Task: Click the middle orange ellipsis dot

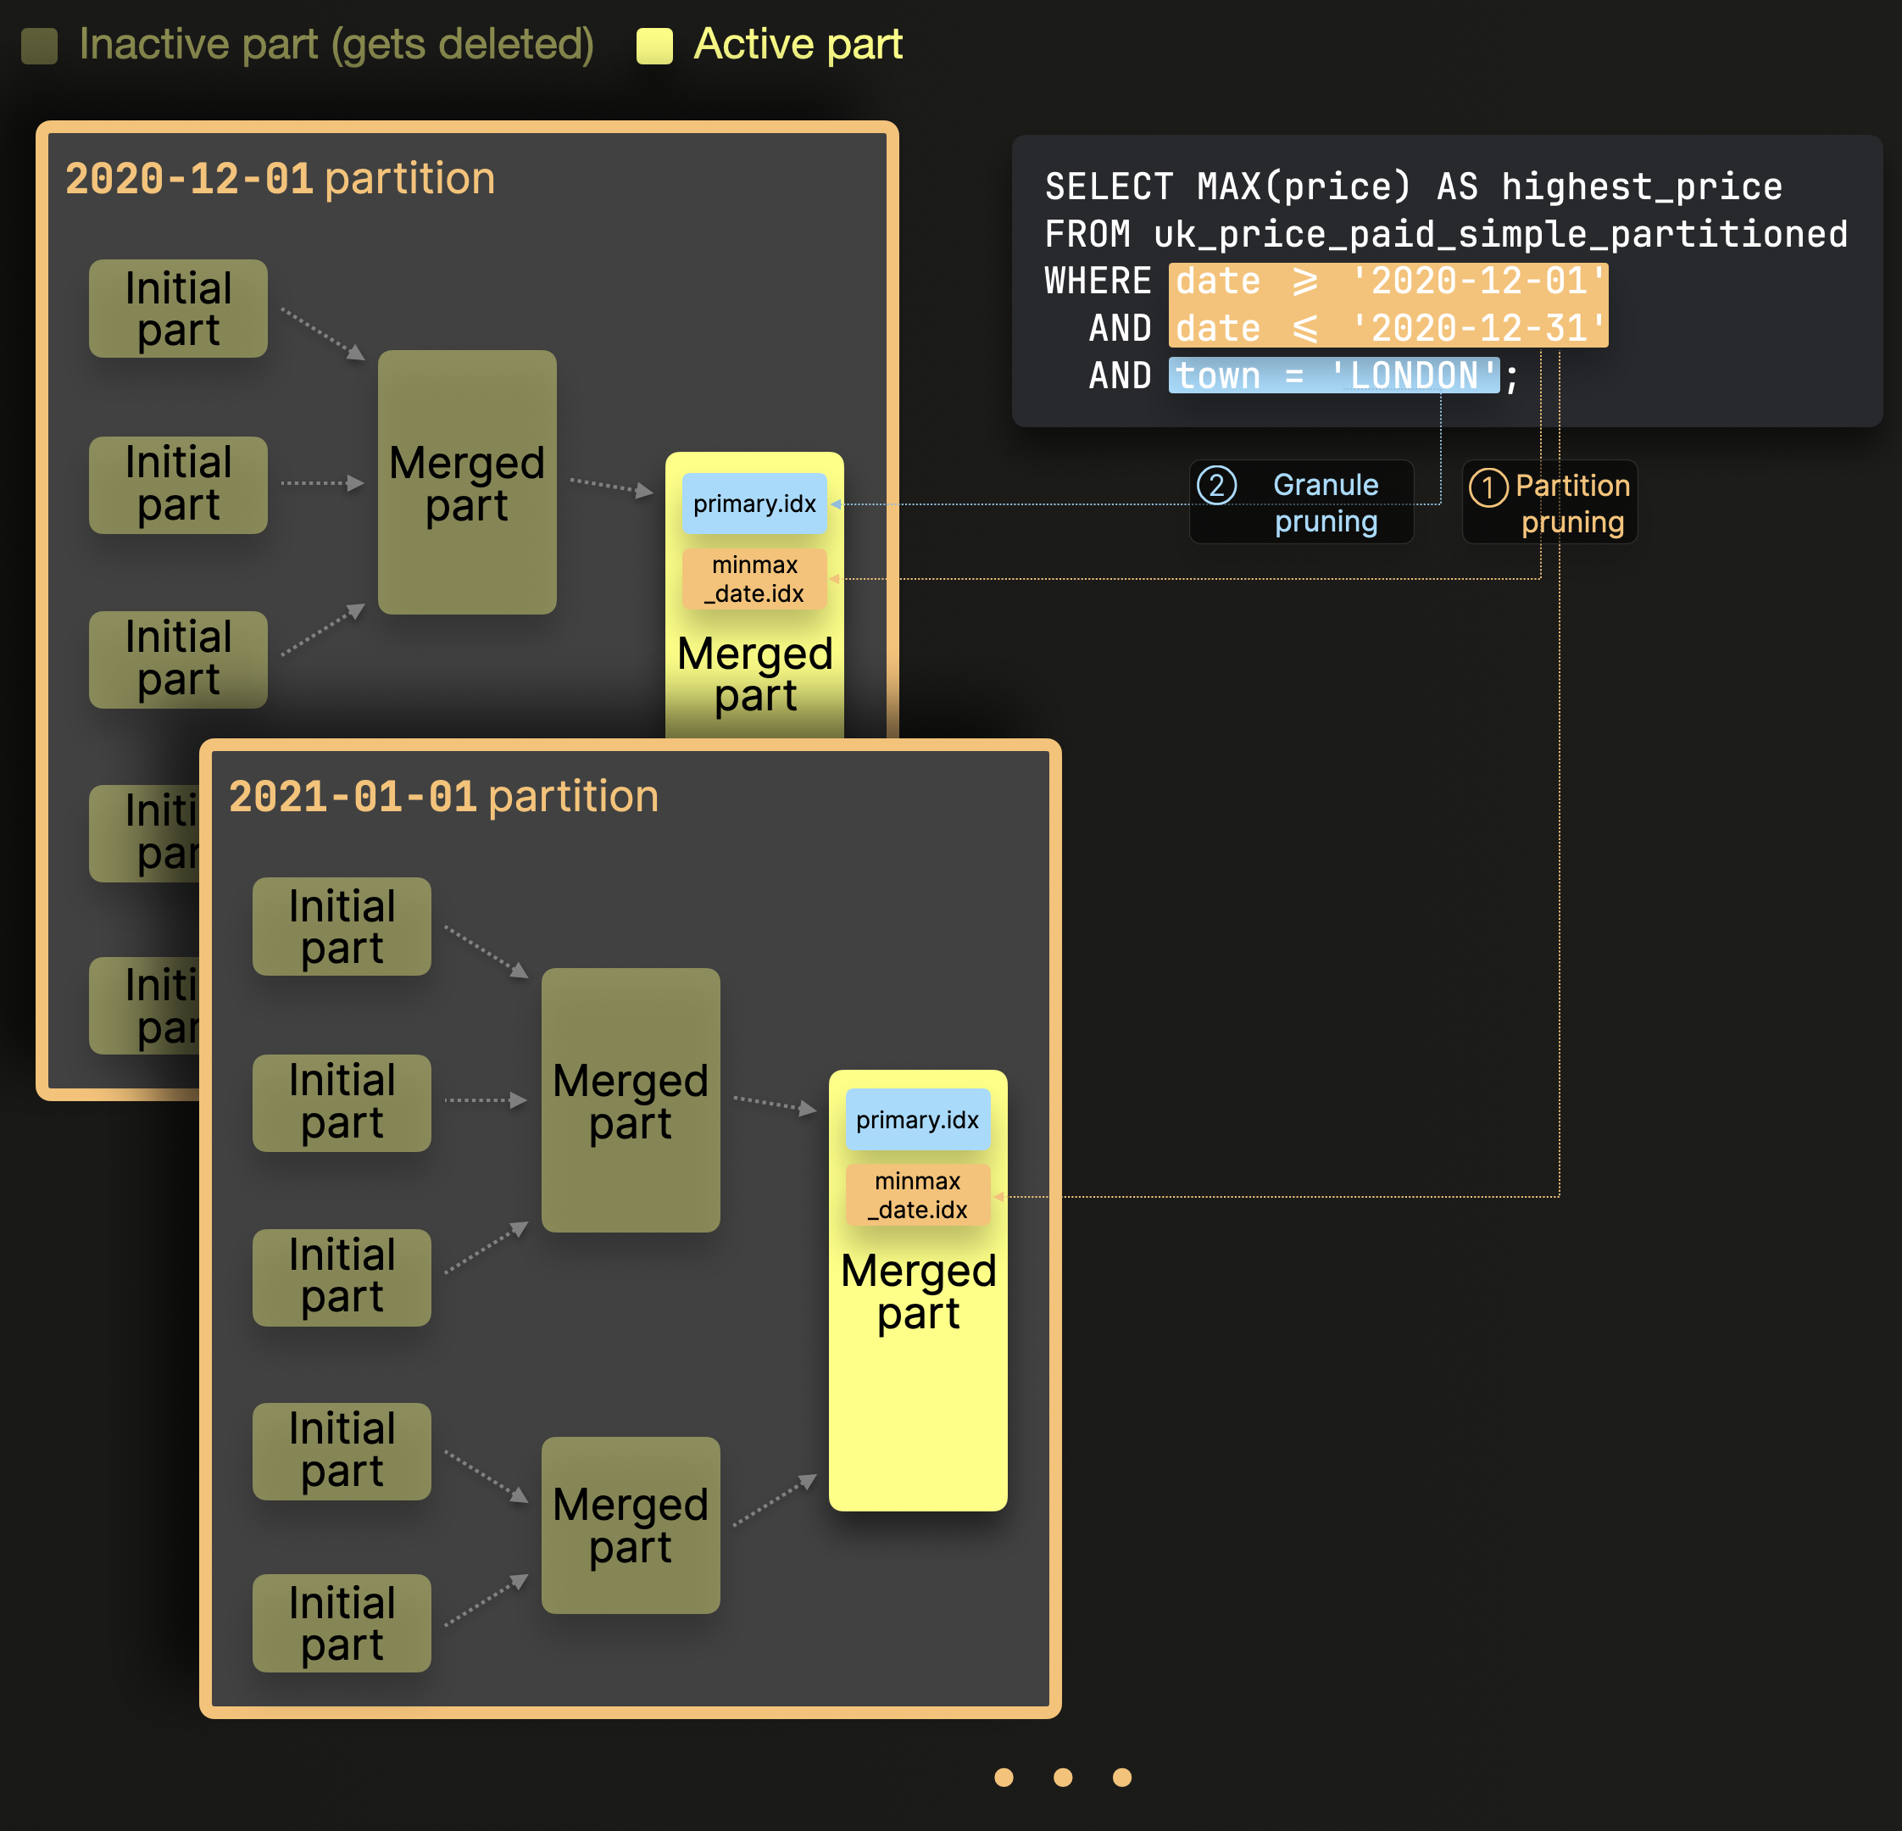Action: click(1063, 1777)
